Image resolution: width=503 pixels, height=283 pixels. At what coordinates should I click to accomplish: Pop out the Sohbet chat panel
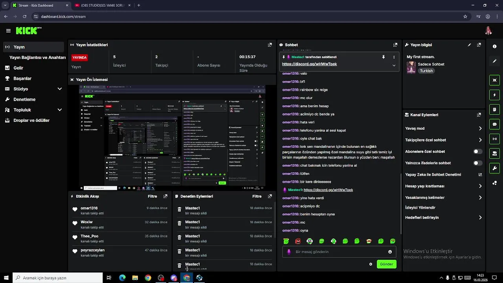point(395,45)
